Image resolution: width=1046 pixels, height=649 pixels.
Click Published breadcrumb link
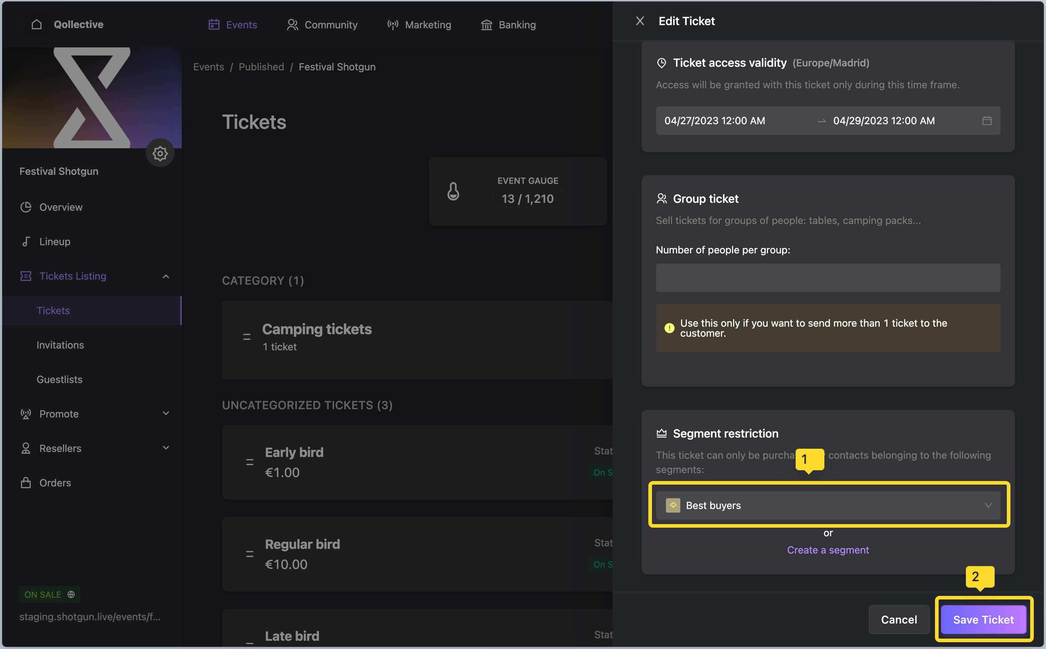tap(261, 67)
